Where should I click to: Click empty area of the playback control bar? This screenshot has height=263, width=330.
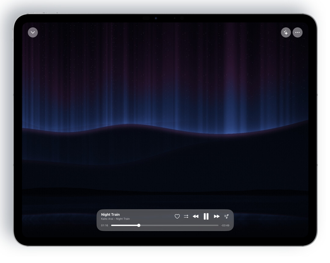coord(152,216)
